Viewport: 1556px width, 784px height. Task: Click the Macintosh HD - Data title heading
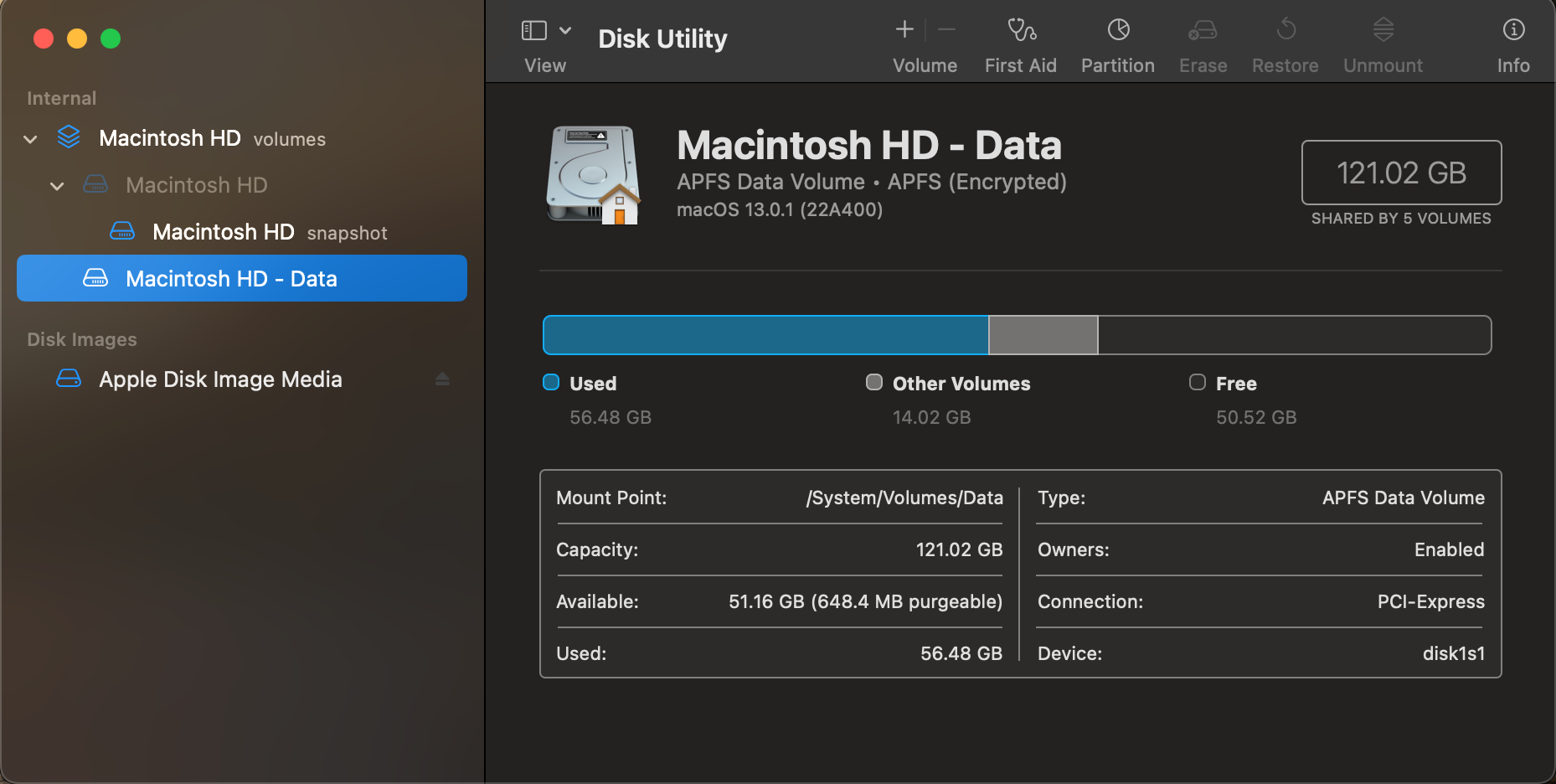coord(869,145)
